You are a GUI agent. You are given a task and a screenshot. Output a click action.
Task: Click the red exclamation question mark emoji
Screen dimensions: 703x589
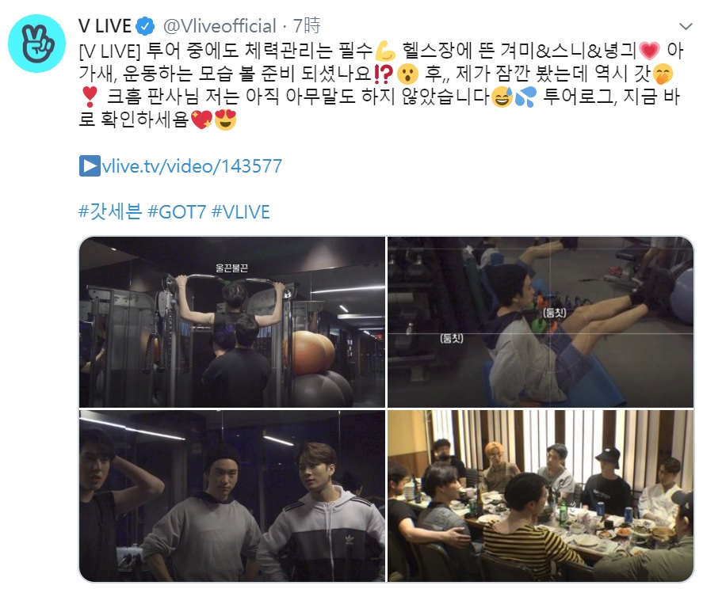click(x=384, y=74)
